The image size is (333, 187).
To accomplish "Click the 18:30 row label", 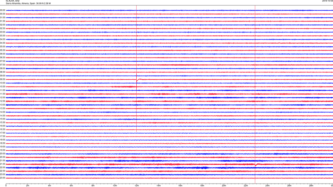I will tap(2, 143).
